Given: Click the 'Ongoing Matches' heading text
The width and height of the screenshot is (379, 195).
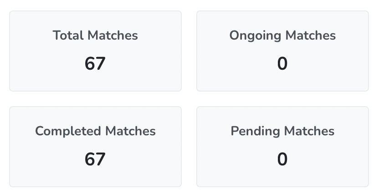Looking at the screenshot, I should pyautogui.click(x=282, y=35).
